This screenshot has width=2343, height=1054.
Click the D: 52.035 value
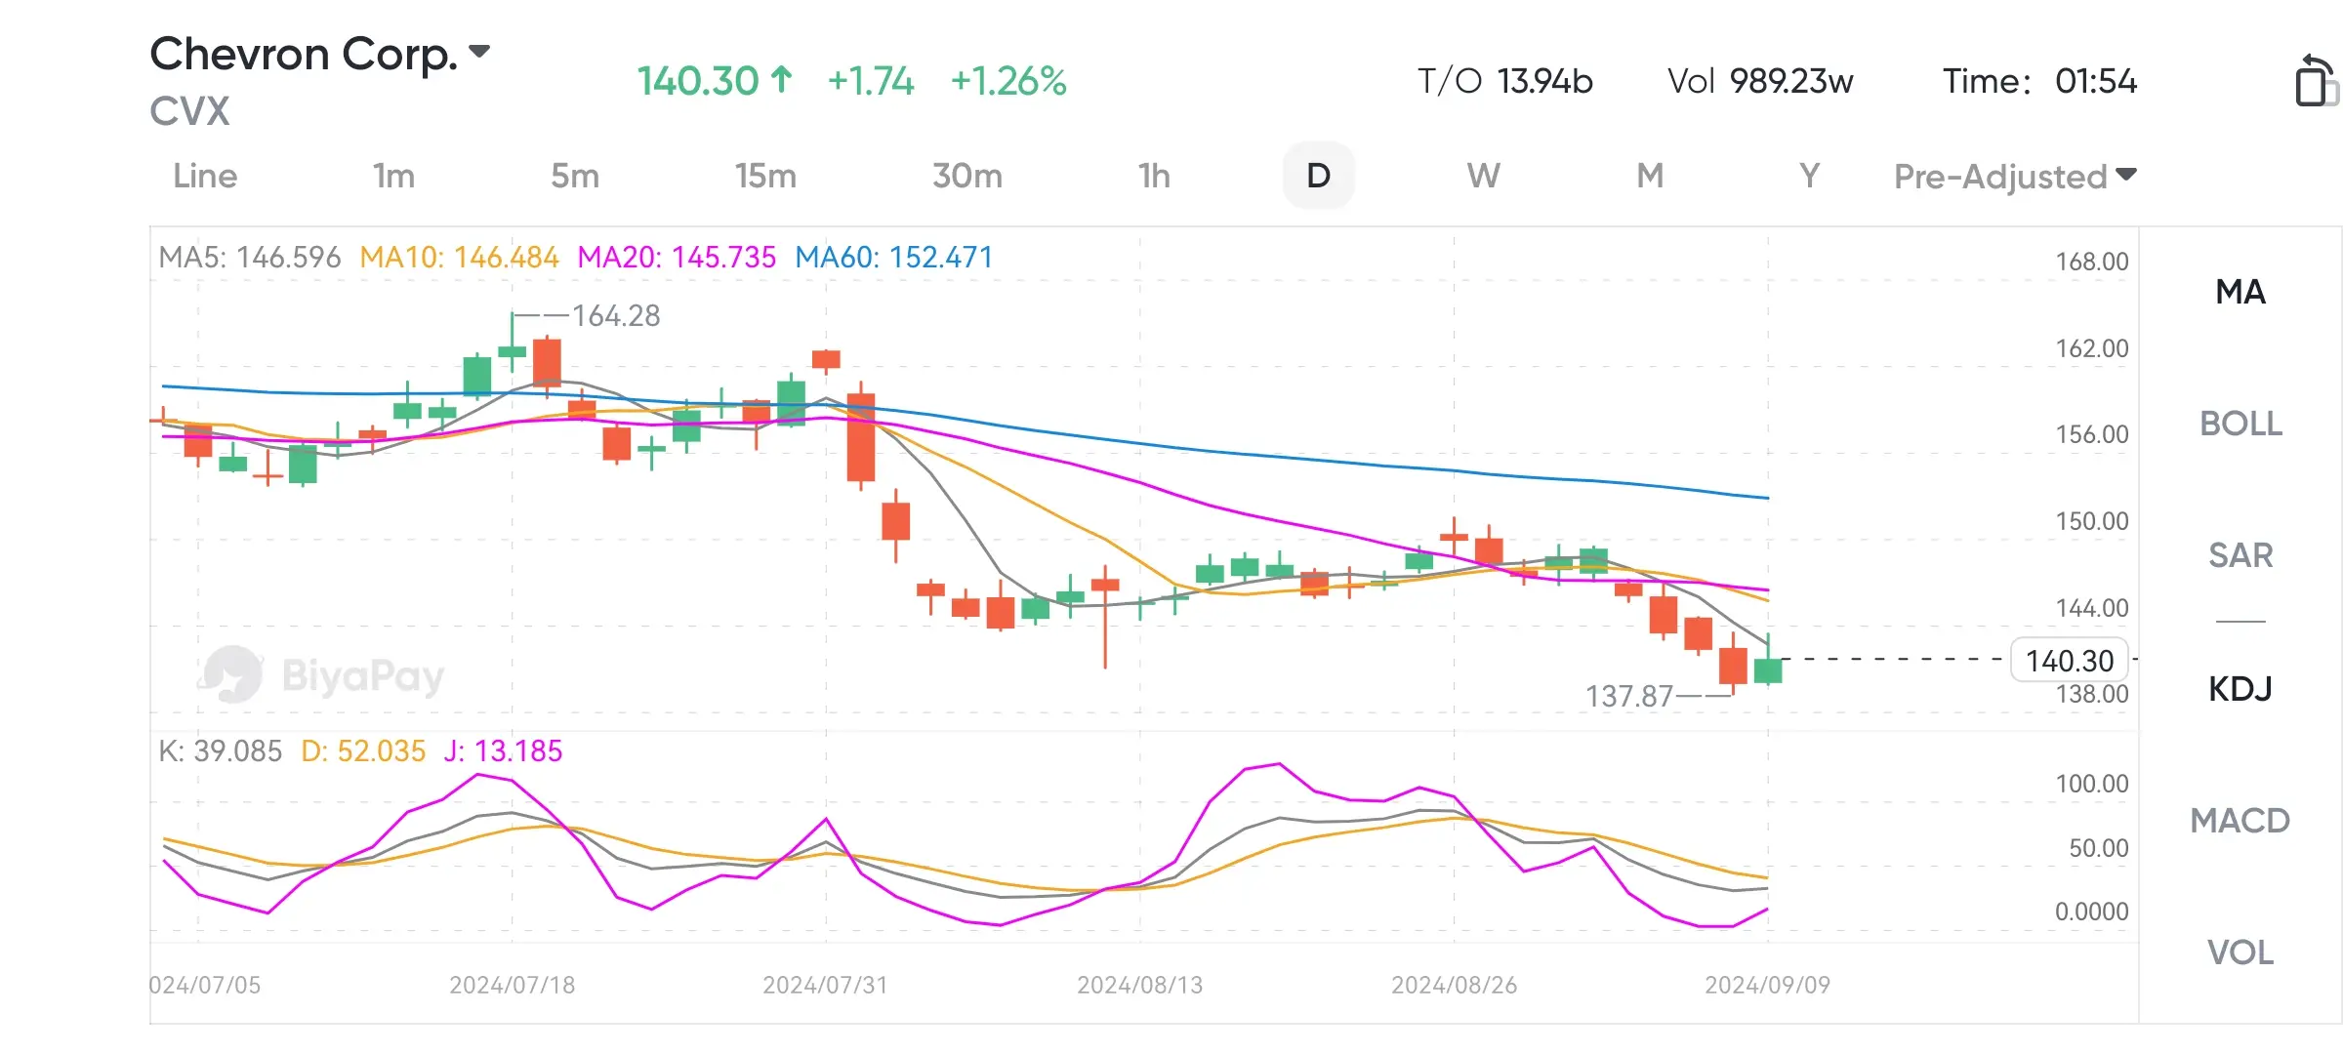click(363, 751)
